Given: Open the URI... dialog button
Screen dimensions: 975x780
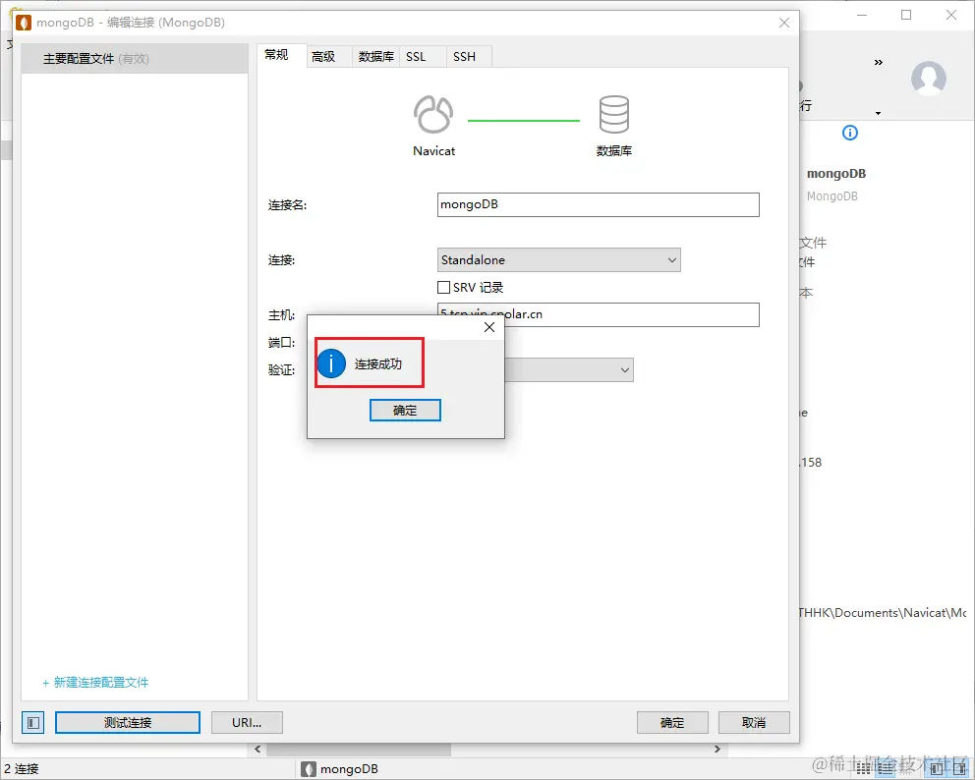Looking at the screenshot, I should (x=247, y=722).
